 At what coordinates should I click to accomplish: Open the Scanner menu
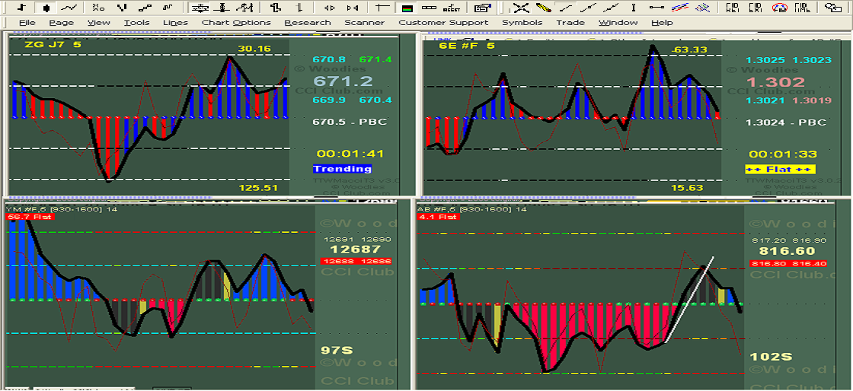tap(365, 23)
